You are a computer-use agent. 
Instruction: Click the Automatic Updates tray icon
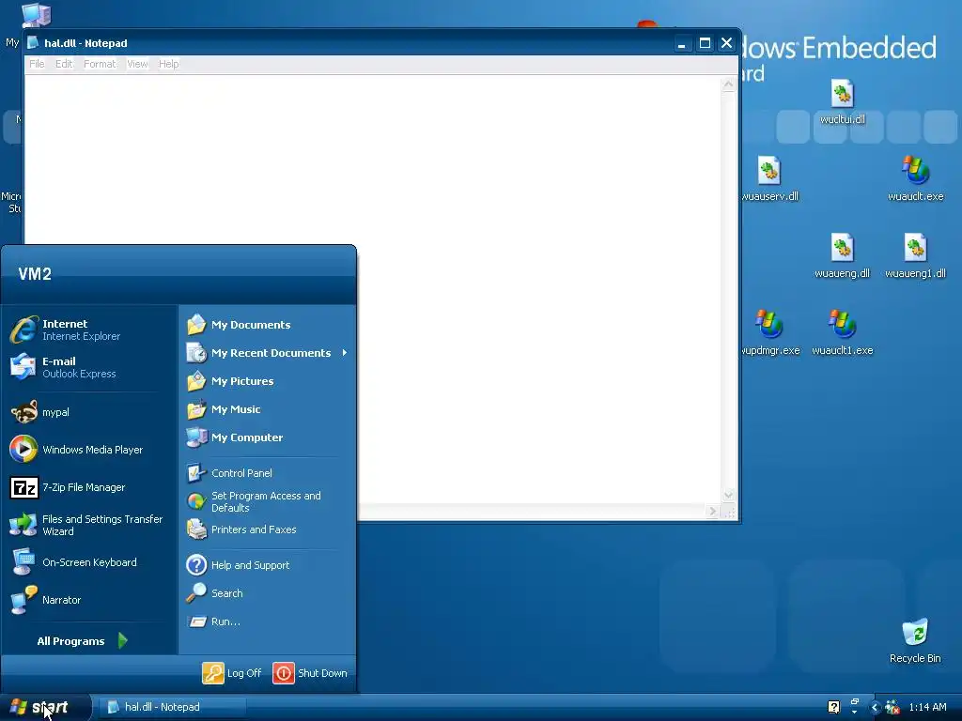pyautogui.click(x=892, y=708)
